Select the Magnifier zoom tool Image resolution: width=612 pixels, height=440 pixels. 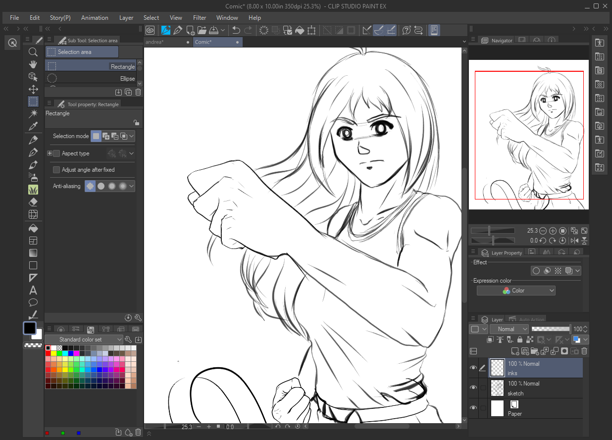pos(33,52)
